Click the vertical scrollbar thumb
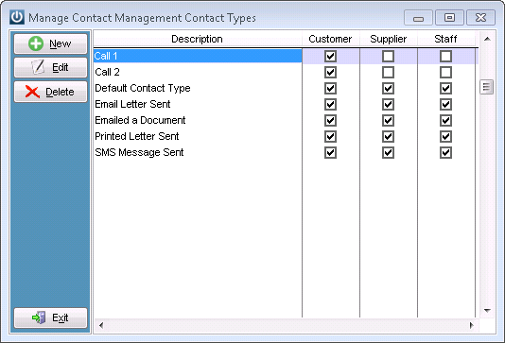Image resolution: width=505 pixels, height=343 pixels. pos(487,87)
